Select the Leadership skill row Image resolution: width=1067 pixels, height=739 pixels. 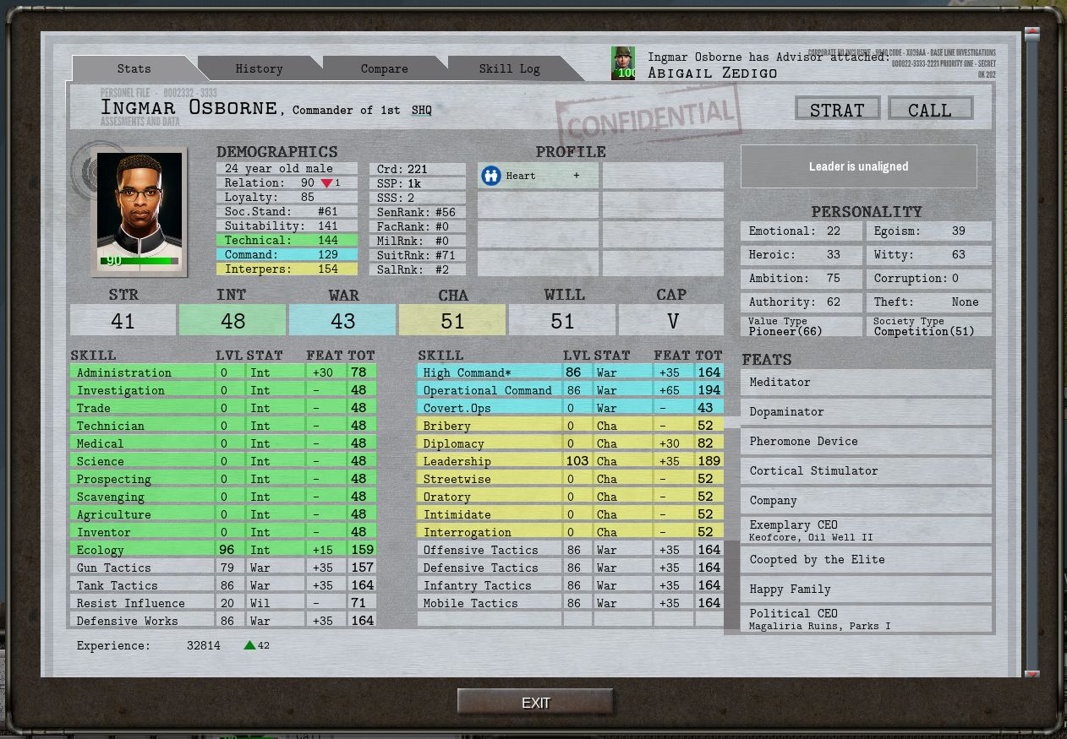[571, 461]
